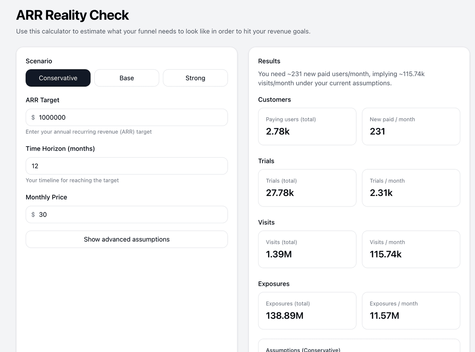Click the Trials total card
Image resolution: width=475 pixels, height=352 pixels.
[307, 188]
